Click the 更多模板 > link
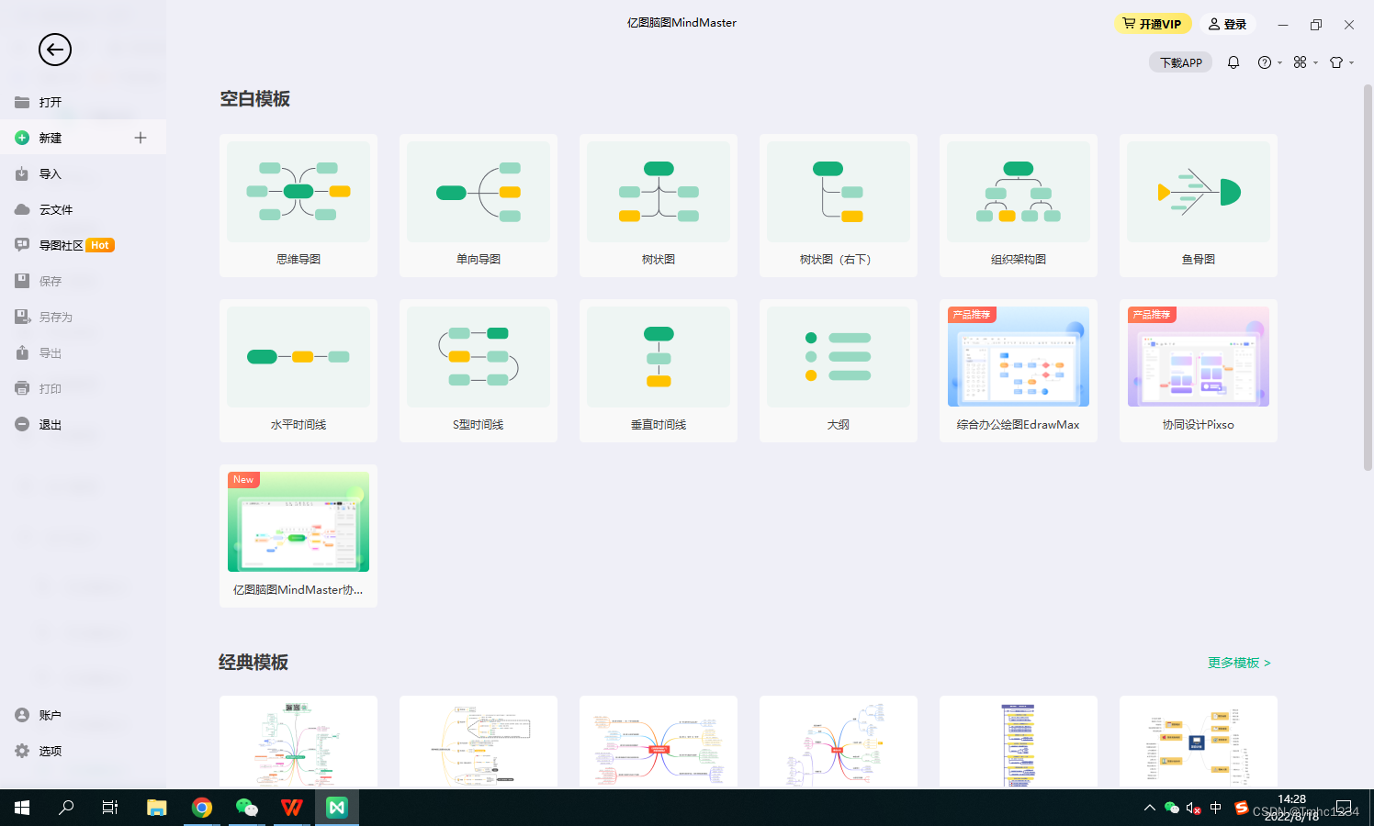This screenshot has height=826, width=1374. (x=1239, y=663)
